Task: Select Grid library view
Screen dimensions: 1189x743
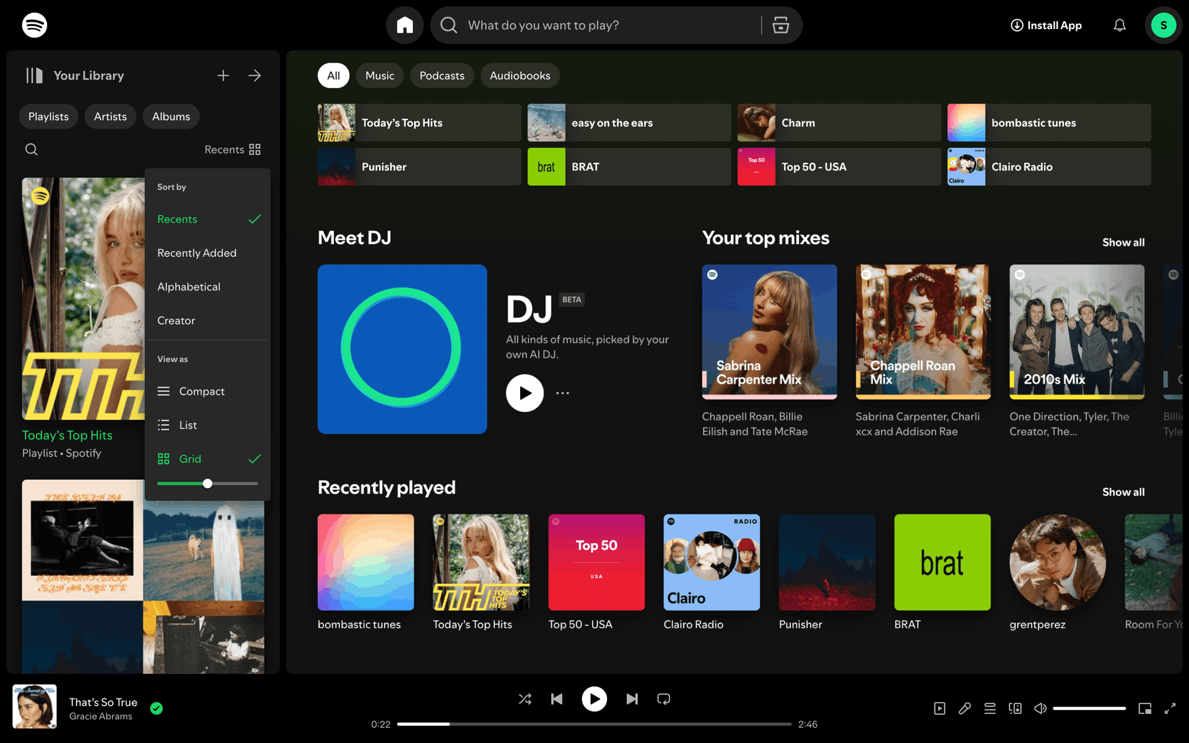Action: tap(208, 459)
